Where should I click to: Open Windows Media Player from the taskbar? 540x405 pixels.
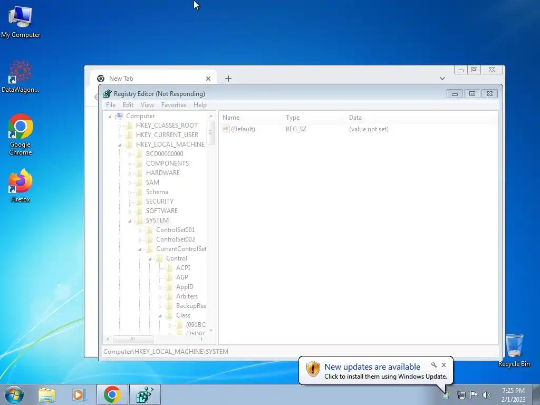[x=79, y=394]
